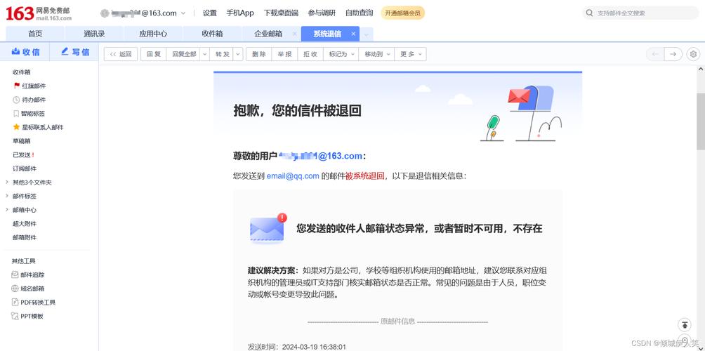This screenshot has width=705, height=351.
Task: Open mail tracking tool icon
Action: [15, 274]
